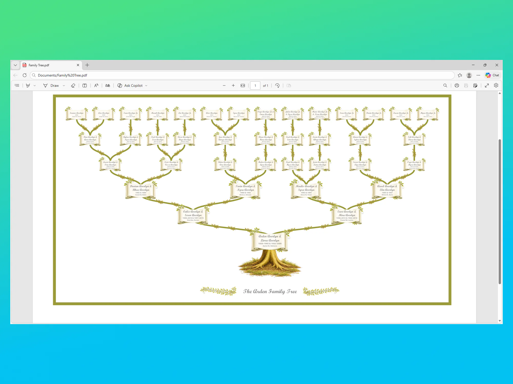The height and width of the screenshot is (384, 513).
Task: Click the Add text tool
Action: click(x=85, y=86)
